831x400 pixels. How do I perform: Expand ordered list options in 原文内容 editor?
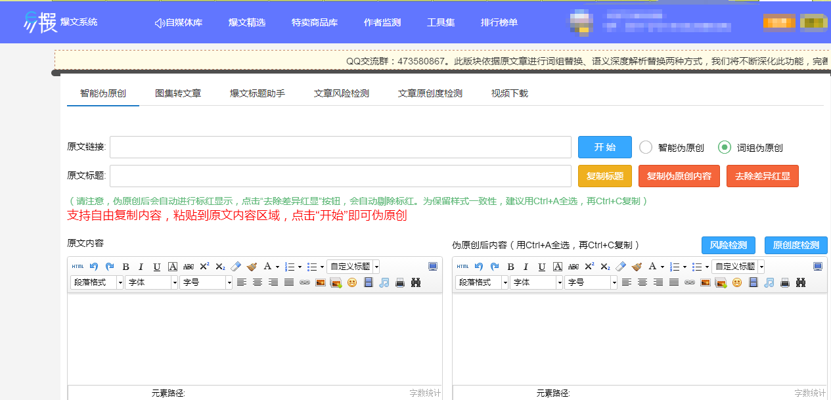coord(300,267)
